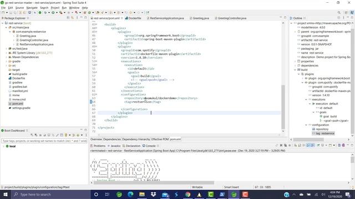This screenshot has height=199, width=355.
Task: Open Boot Dashboard view menu dots
Action: 86,135
